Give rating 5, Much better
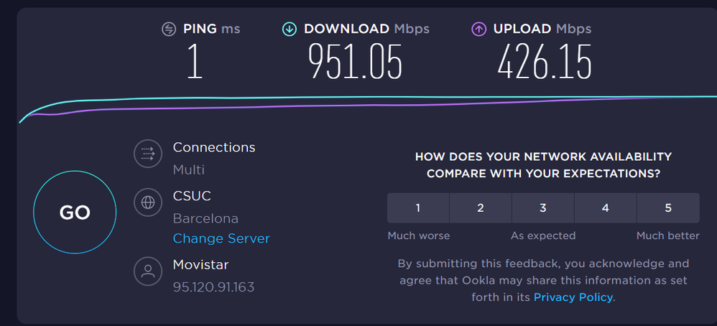717x326 pixels. (668, 208)
